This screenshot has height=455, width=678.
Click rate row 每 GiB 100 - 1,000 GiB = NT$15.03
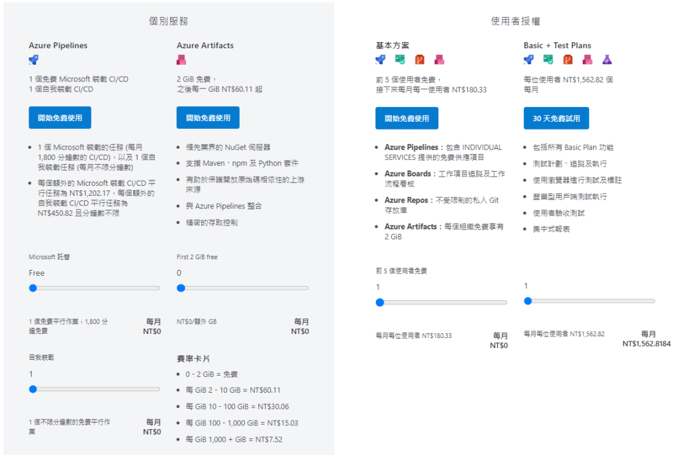tap(242, 423)
